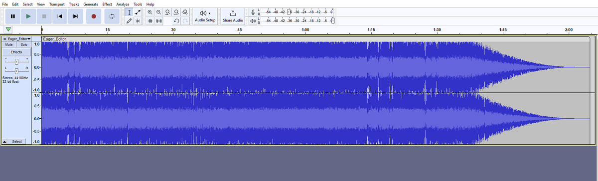Silence the audio selection
The width and height of the screenshot is (598, 181).
(x=158, y=21)
